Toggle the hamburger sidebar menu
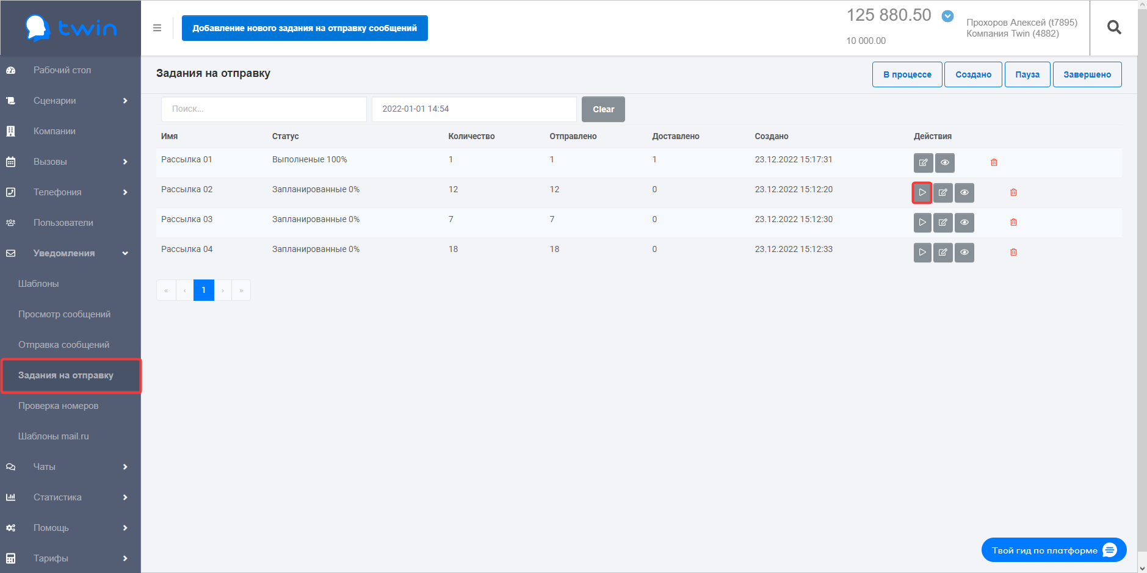 click(x=157, y=28)
